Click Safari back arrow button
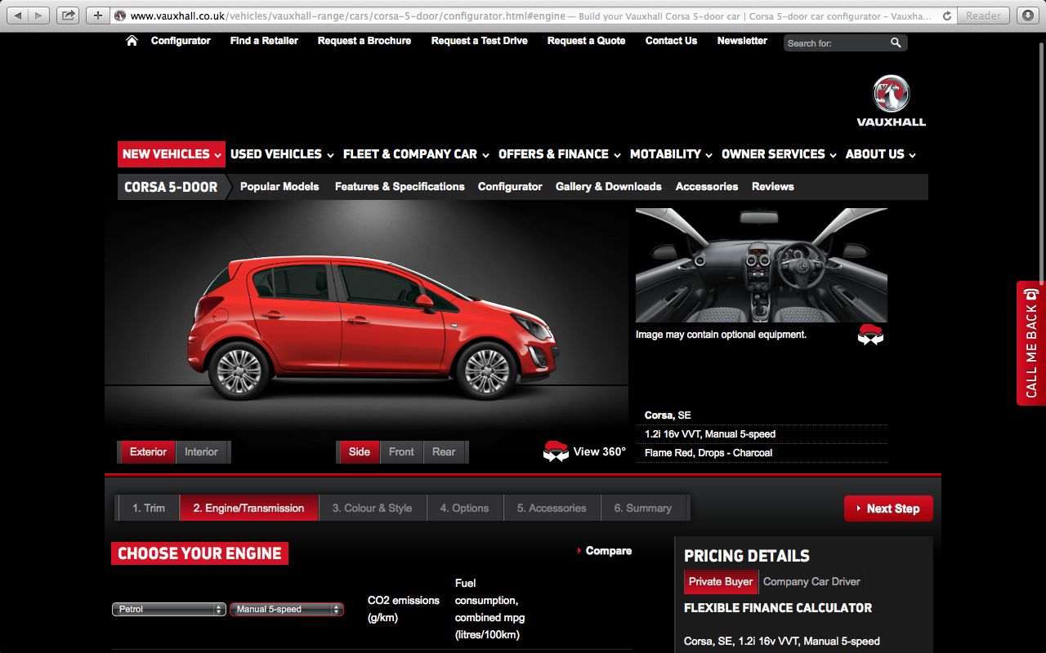Screen dimensions: 1046x653 coord(18,16)
